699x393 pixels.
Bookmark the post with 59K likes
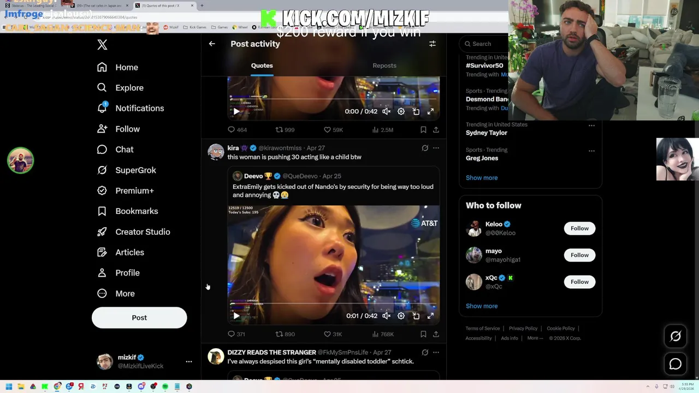tap(423, 130)
